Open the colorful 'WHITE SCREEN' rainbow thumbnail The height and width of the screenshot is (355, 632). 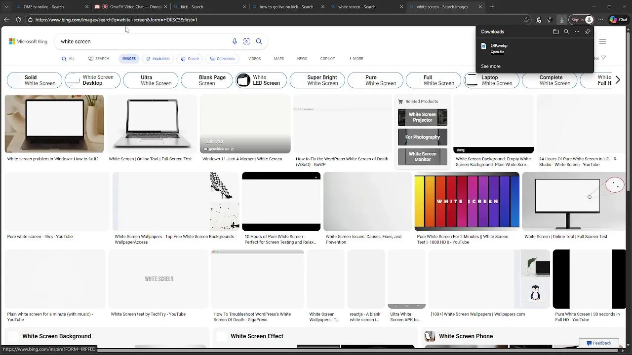click(467, 201)
